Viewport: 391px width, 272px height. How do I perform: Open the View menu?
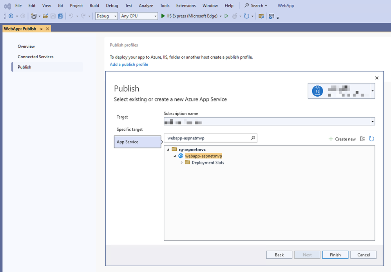point(46,5)
